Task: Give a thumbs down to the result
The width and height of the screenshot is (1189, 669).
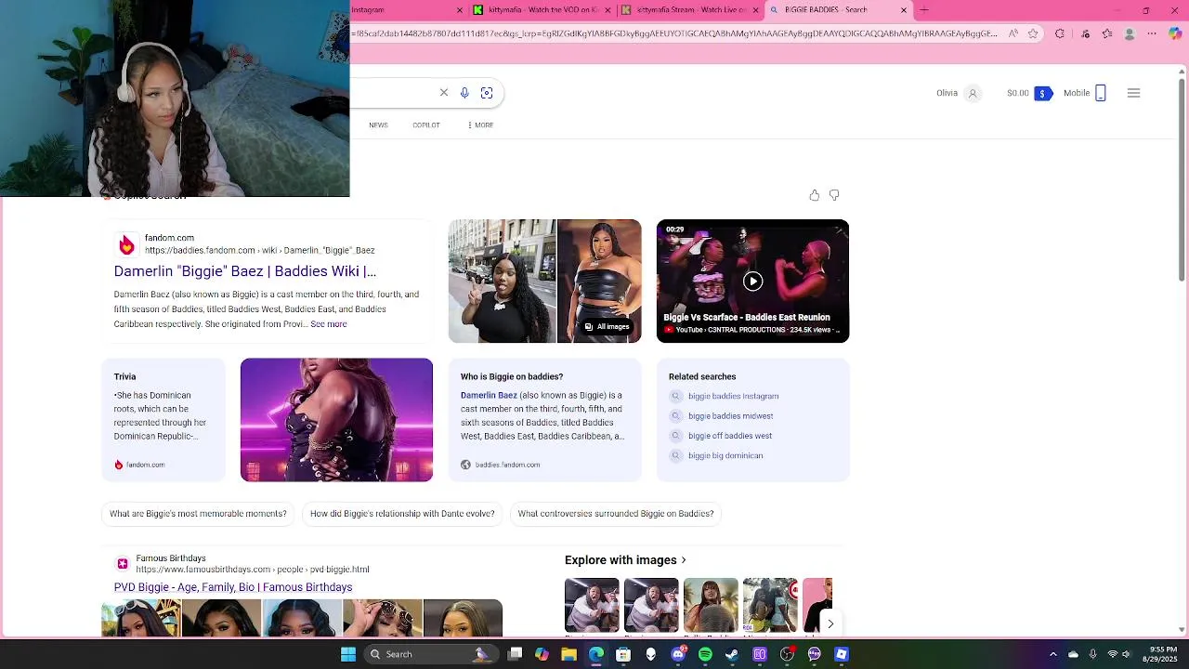Action: point(834,195)
